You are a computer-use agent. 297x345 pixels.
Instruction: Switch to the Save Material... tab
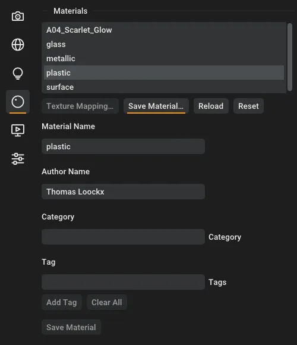[156, 106]
